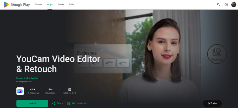Click the Downloads label
238x108 pixels.
click(x=51, y=93)
